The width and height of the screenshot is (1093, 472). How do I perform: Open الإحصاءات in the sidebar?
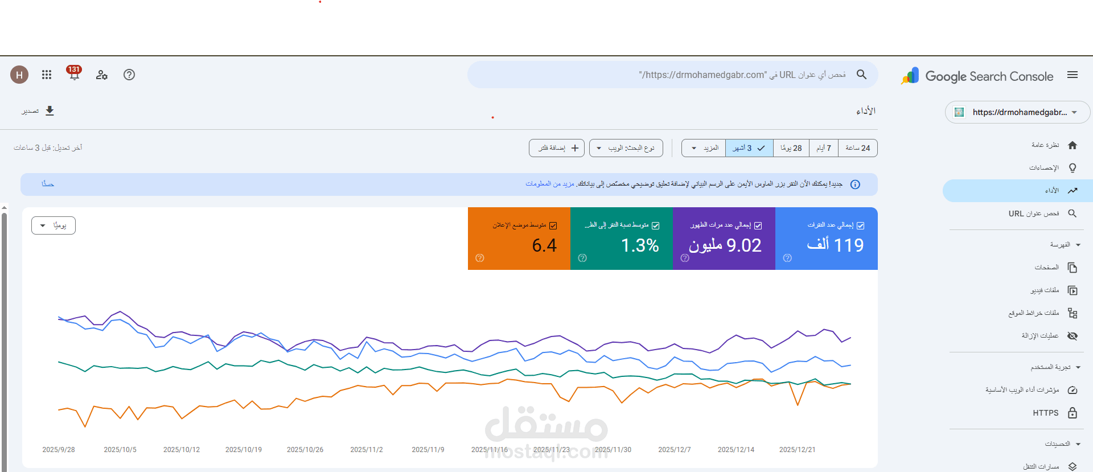(x=1044, y=168)
